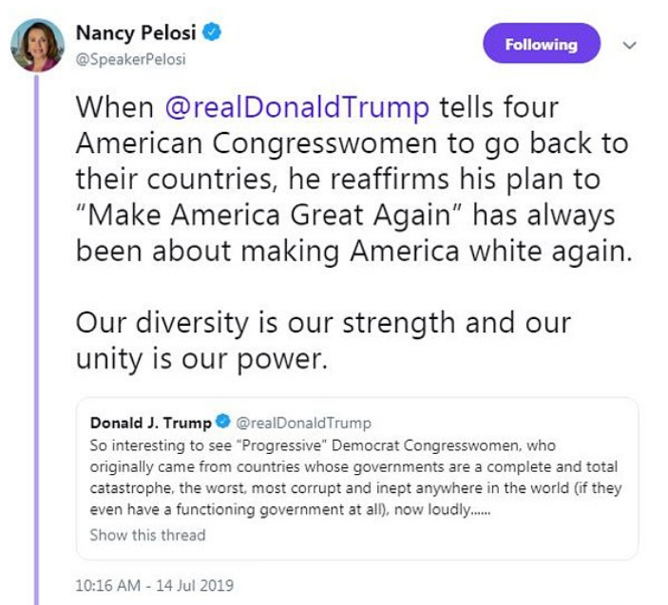Screen dimensions: 668x605
Task: Click the verified badge beside Nancy Pelosi
Action: (x=213, y=33)
